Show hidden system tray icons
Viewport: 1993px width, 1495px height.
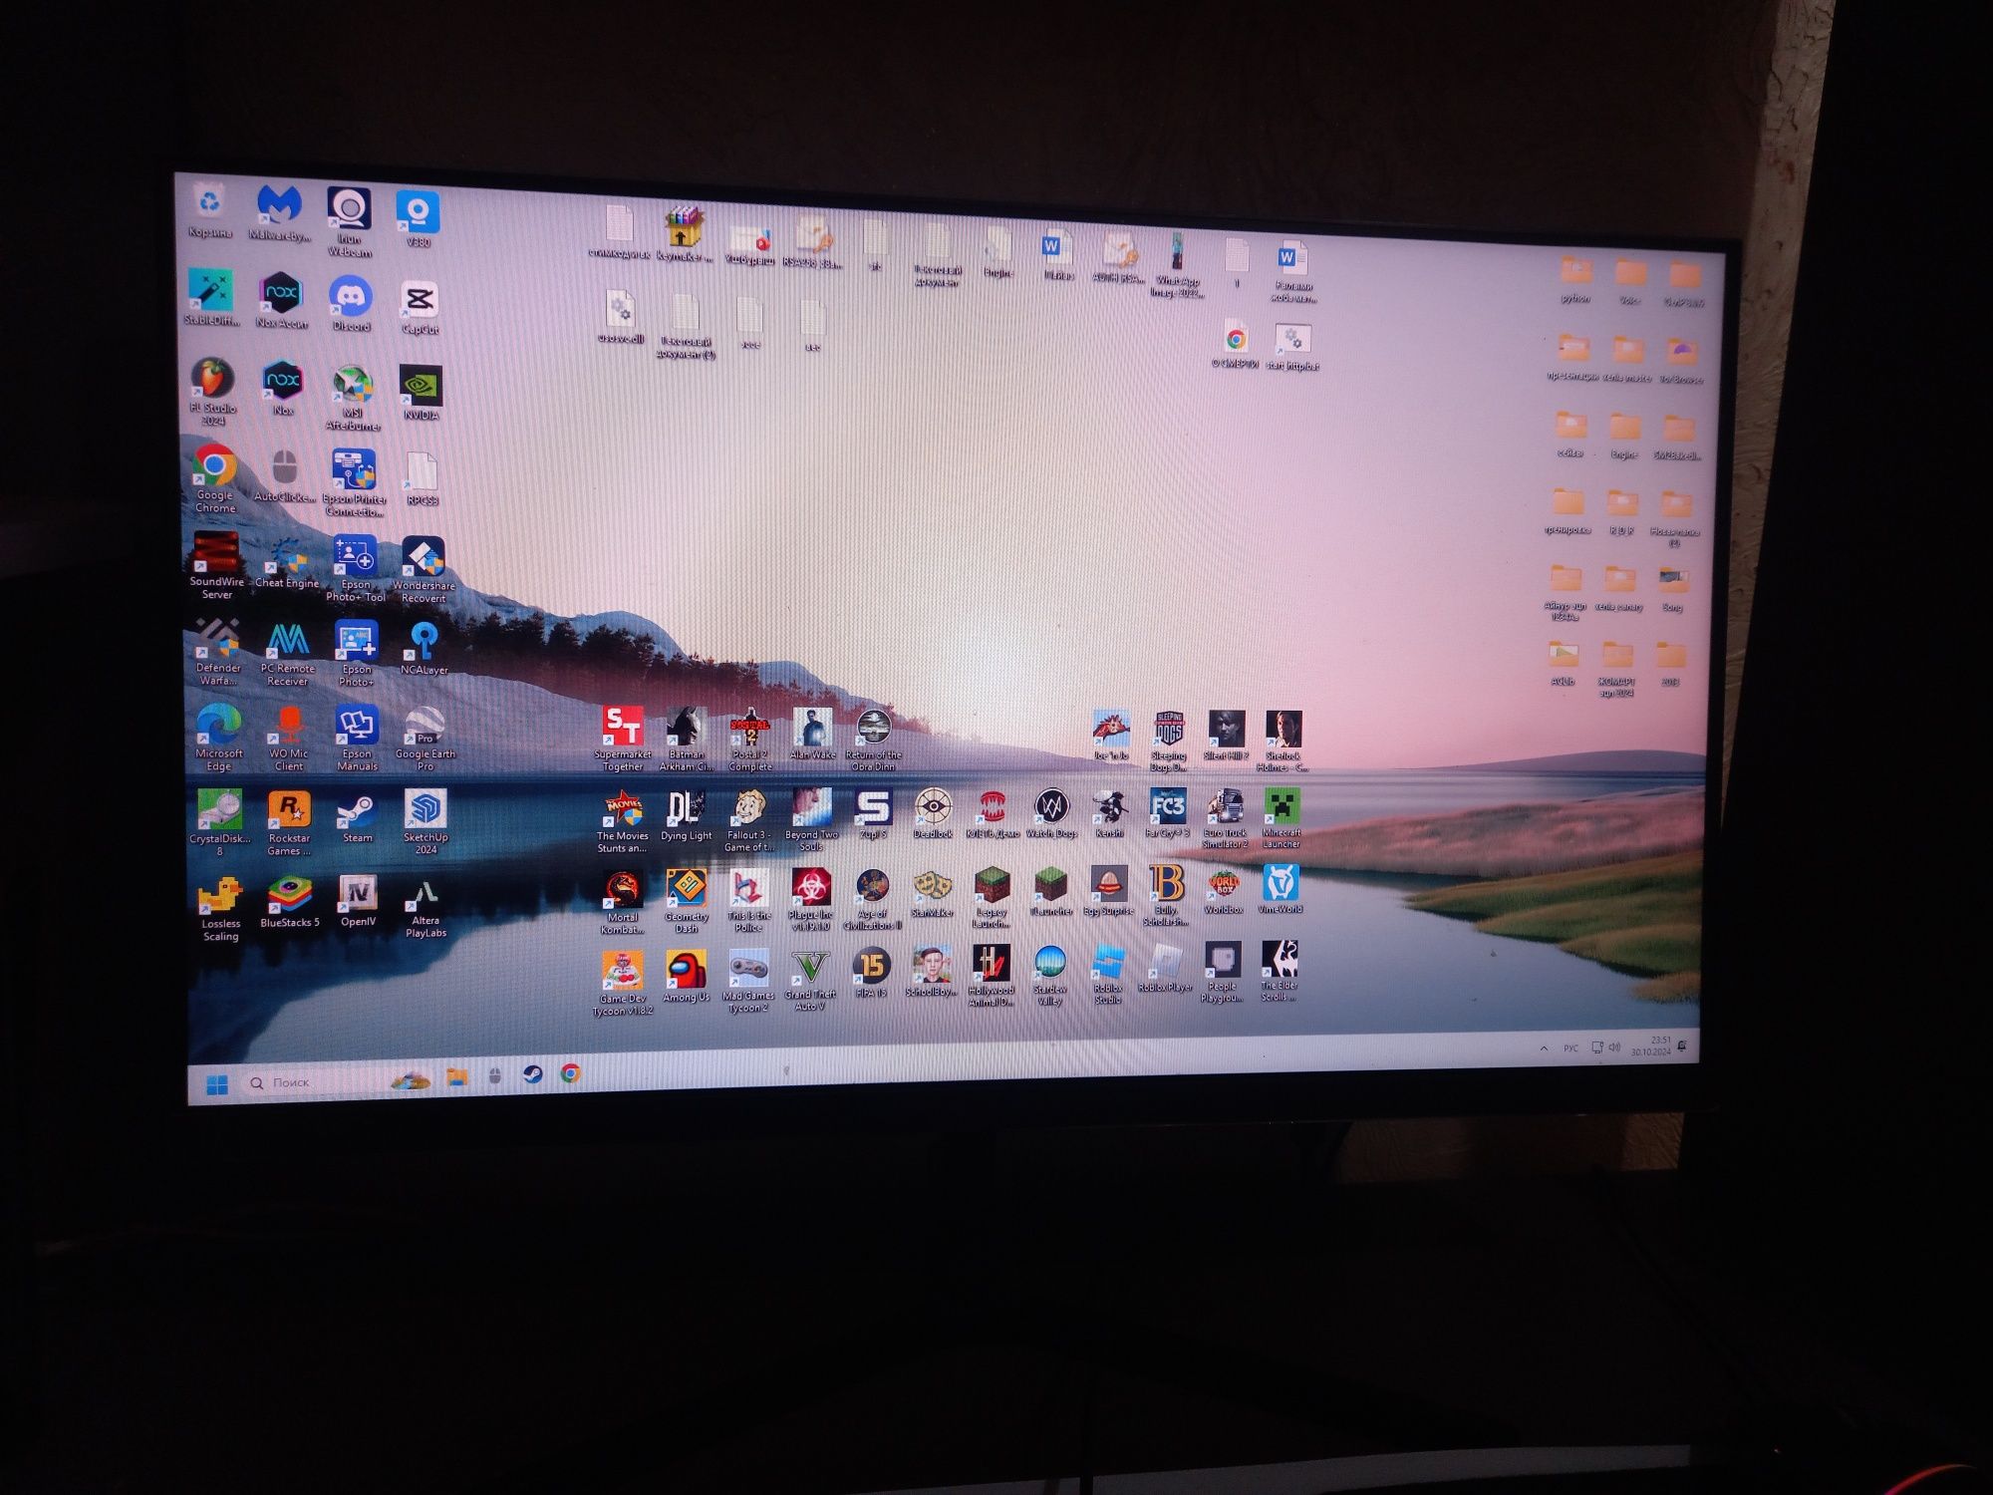pyautogui.click(x=1544, y=1048)
